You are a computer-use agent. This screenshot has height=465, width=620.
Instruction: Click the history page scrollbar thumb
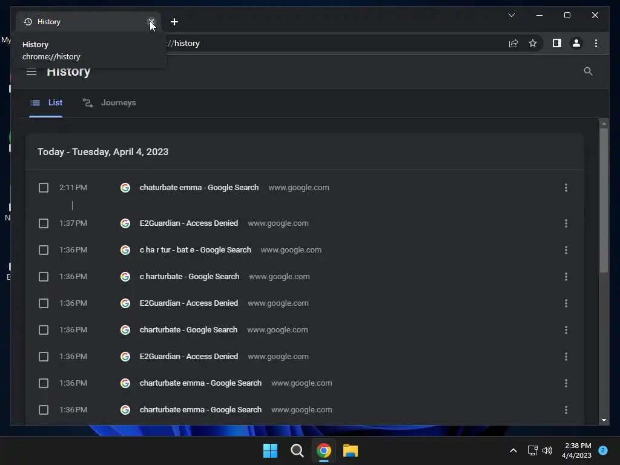604,200
